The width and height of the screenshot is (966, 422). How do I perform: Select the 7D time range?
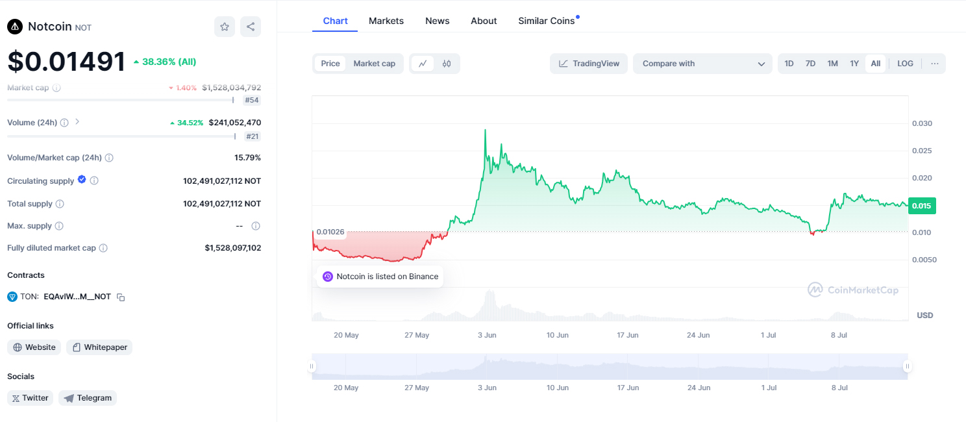point(810,64)
